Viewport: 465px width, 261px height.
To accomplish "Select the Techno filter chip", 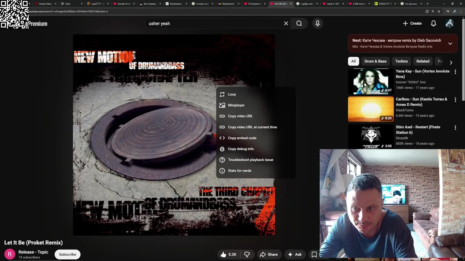I will [401, 61].
